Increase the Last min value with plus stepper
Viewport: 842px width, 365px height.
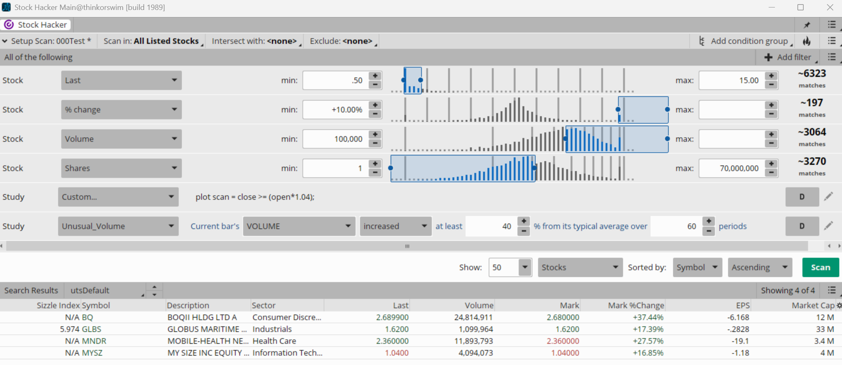coord(375,76)
